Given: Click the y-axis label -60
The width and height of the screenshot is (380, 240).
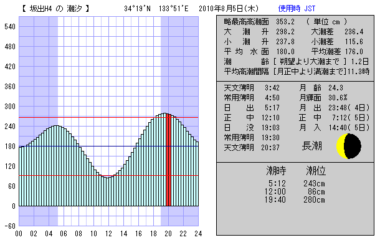Looking at the screenshot, I should (x=10, y=226).
